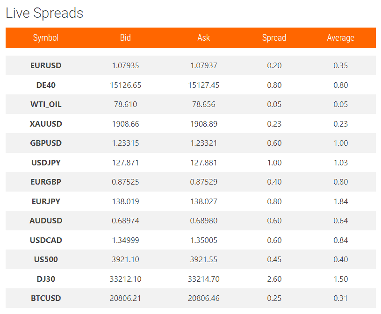Select the Bid column header
Image resolution: width=381 pixels, height=314 pixels.
pos(125,38)
